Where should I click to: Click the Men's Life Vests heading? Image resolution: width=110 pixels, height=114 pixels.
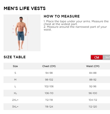click(x=25, y=8)
